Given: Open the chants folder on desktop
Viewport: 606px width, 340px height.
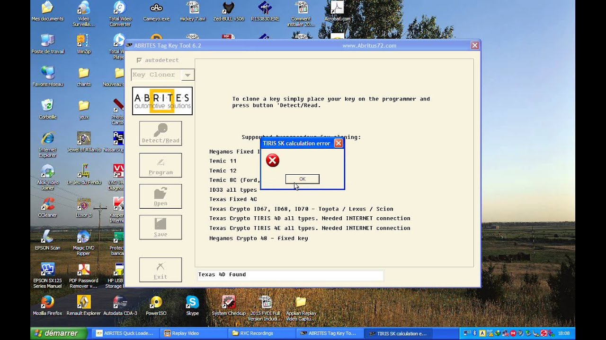Looking at the screenshot, I should [84, 76].
